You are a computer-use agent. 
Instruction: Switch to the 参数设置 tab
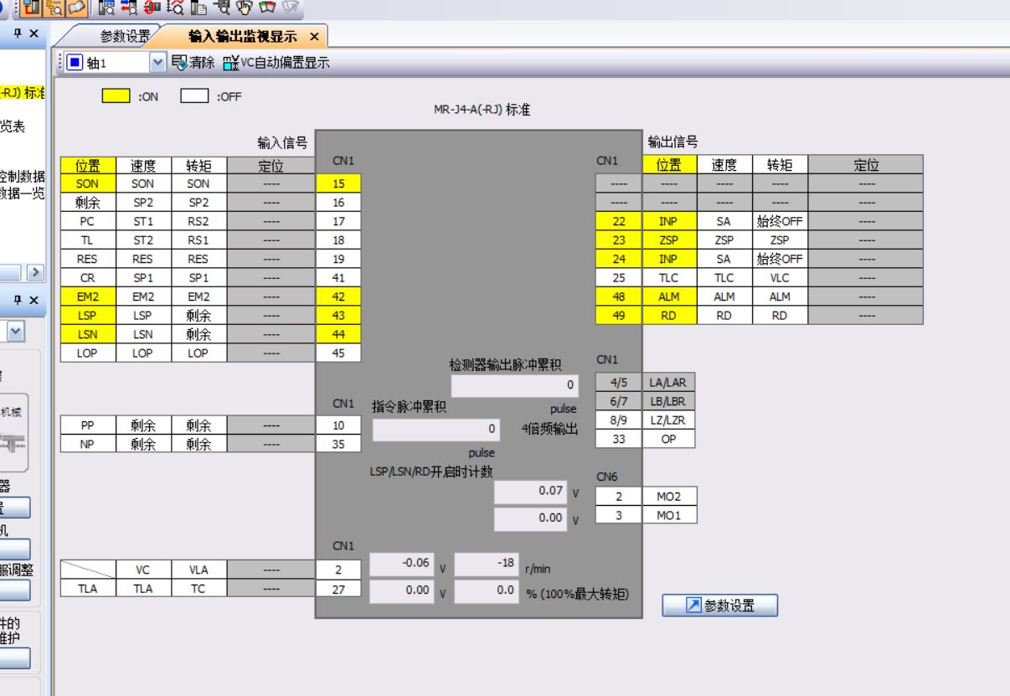click(125, 36)
